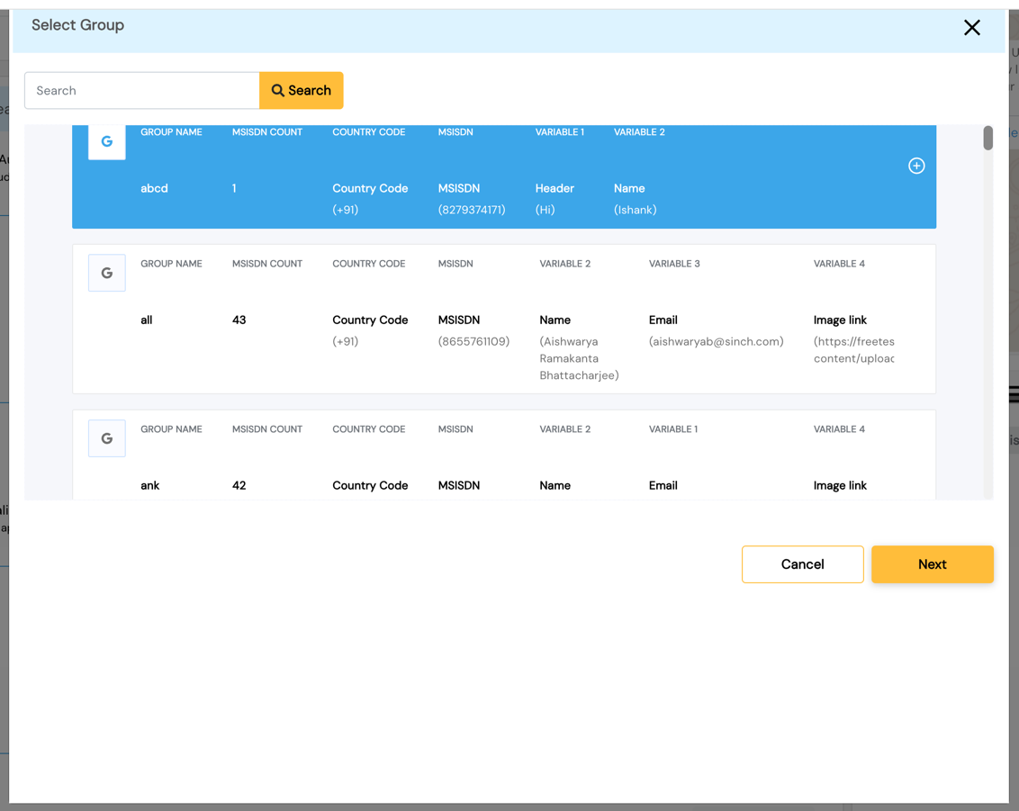Click the Search input field

click(142, 90)
